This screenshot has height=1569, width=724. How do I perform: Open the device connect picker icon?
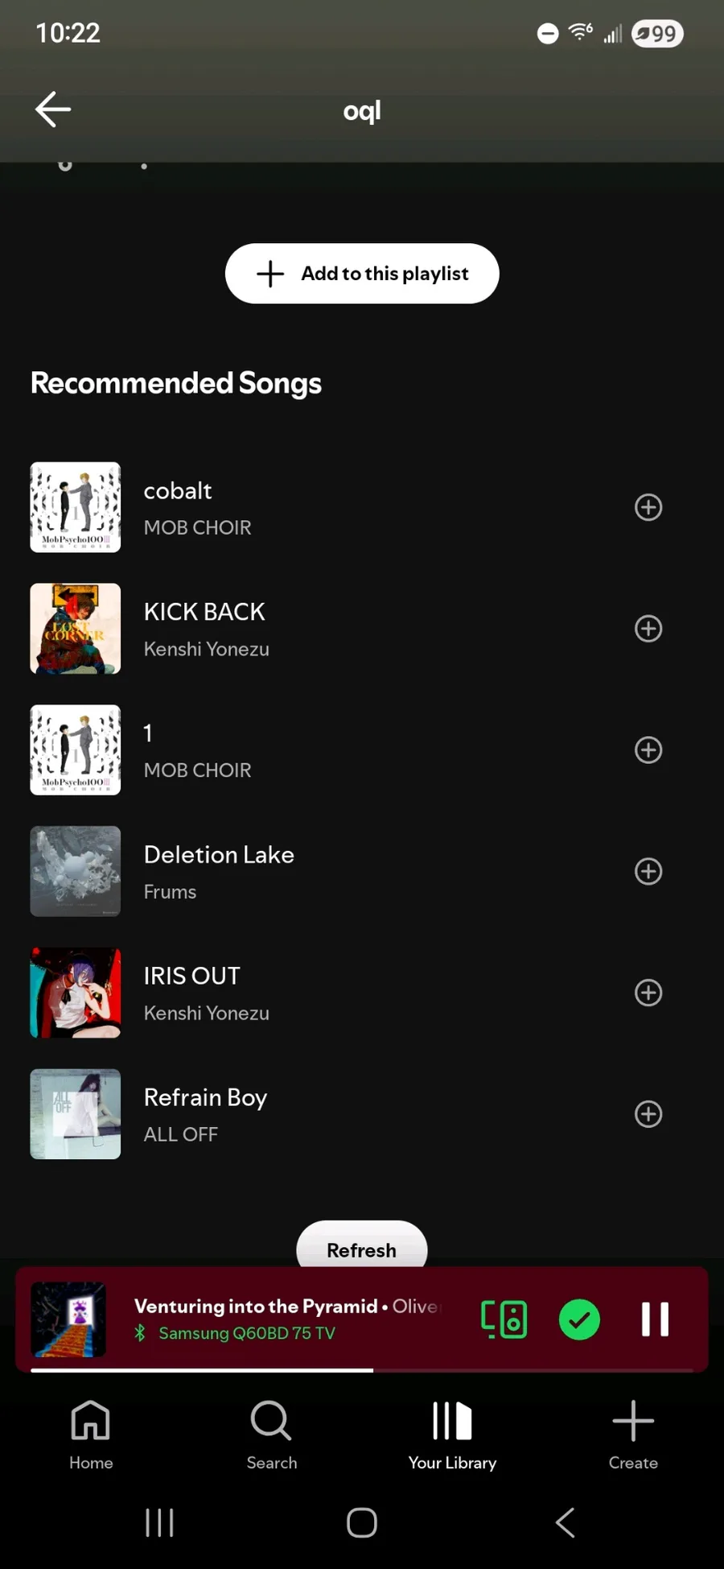(504, 1319)
